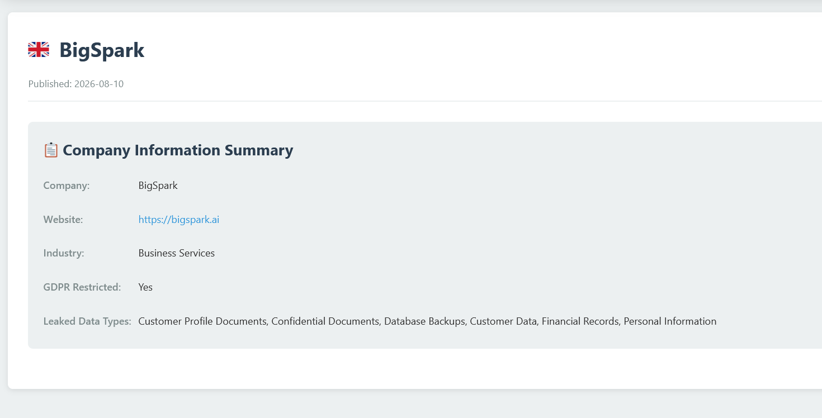Select the BigSpark page heading
The width and height of the screenshot is (822, 418).
pos(102,50)
